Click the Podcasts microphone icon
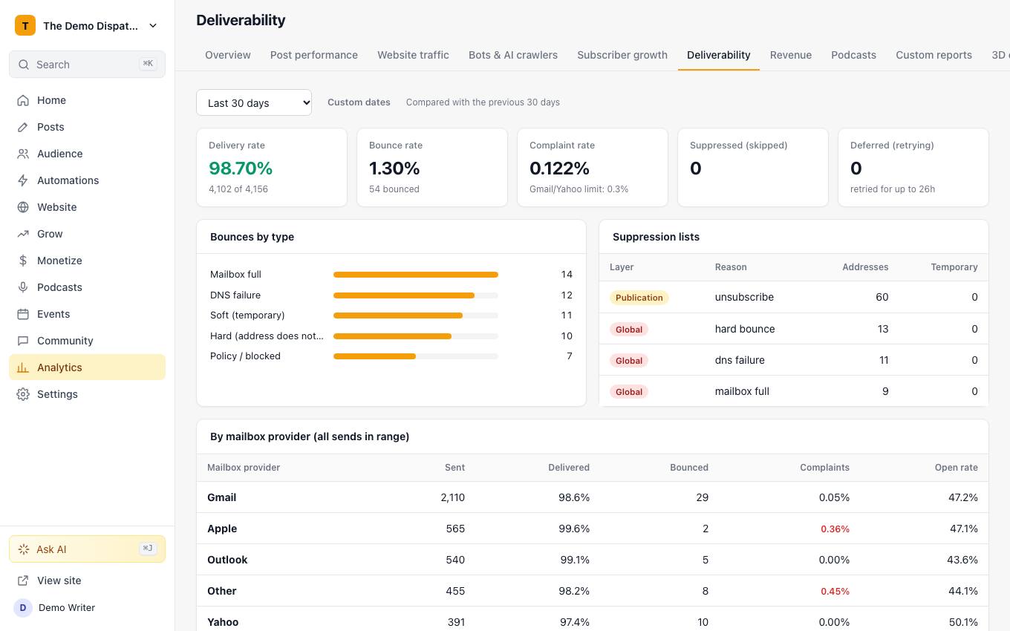This screenshot has height=631, width=1010. (x=23, y=287)
